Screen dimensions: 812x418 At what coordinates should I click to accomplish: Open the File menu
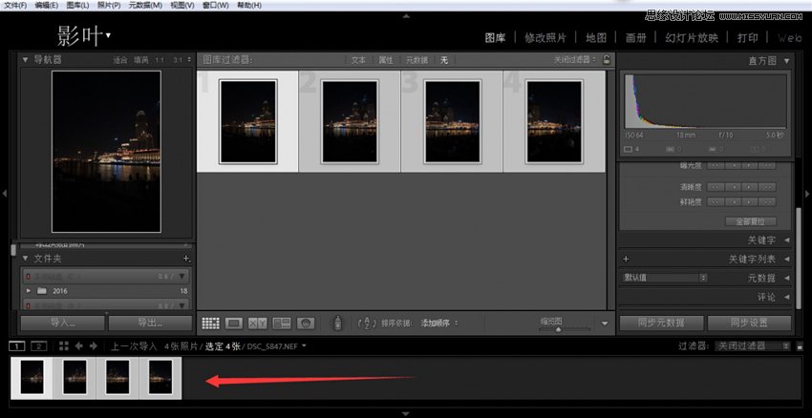tap(15, 5)
